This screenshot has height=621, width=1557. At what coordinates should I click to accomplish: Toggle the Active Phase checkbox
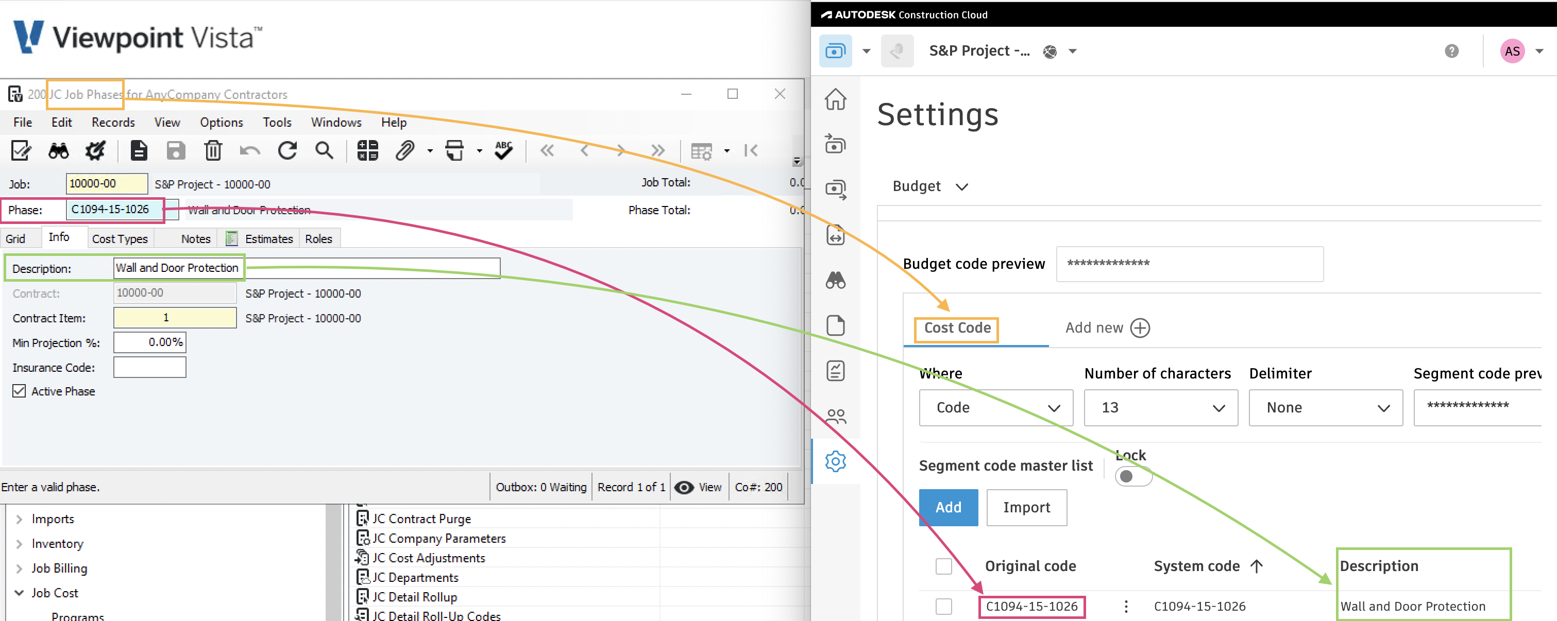pyautogui.click(x=20, y=391)
